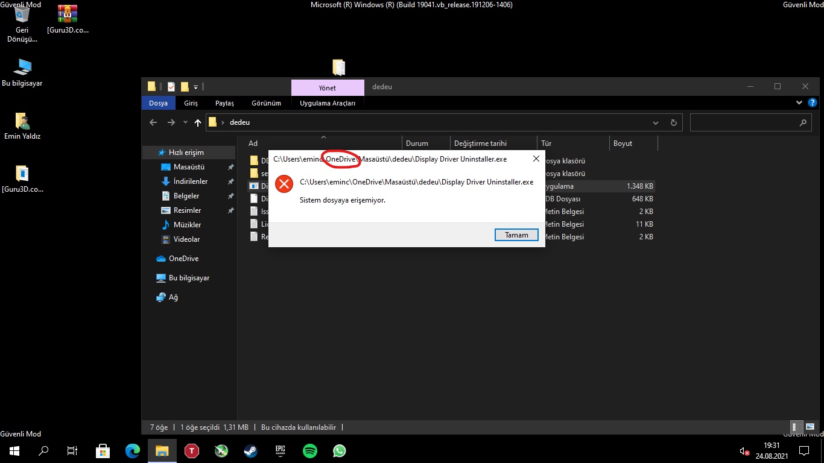This screenshot has width=824, height=463.
Task: Open Müzikler in the navigation pane
Action: click(187, 225)
